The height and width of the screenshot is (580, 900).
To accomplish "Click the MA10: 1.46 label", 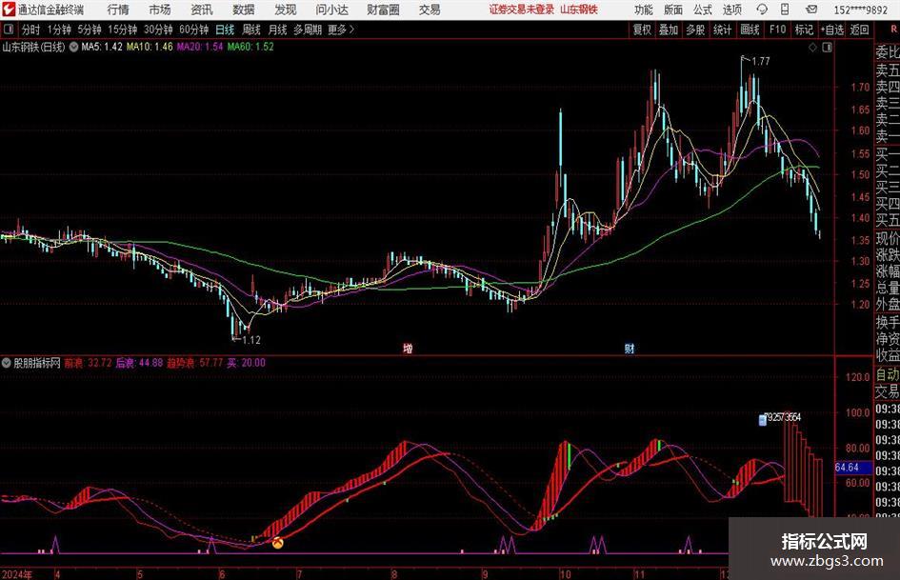I will click(x=150, y=47).
